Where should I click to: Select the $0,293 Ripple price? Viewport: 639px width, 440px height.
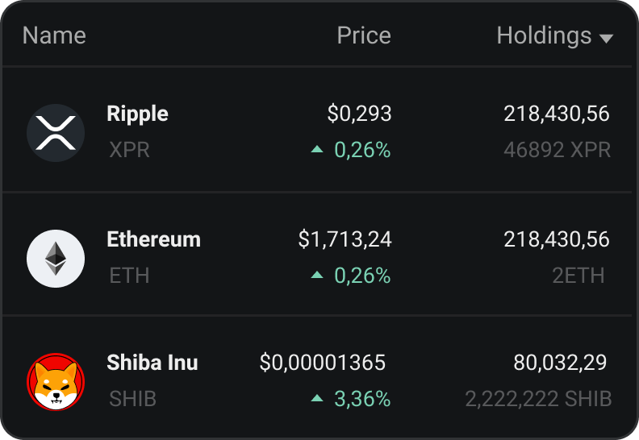click(359, 114)
